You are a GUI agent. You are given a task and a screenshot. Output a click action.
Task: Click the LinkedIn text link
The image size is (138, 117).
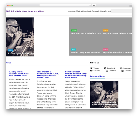(128, 71)
